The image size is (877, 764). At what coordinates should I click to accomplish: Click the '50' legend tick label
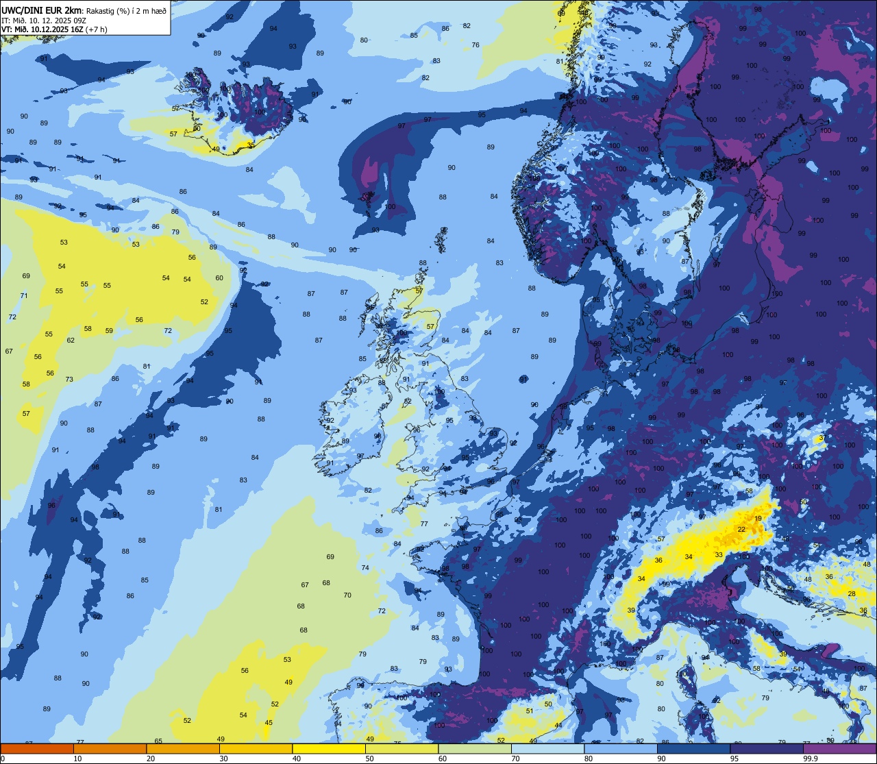pyautogui.click(x=369, y=759)
